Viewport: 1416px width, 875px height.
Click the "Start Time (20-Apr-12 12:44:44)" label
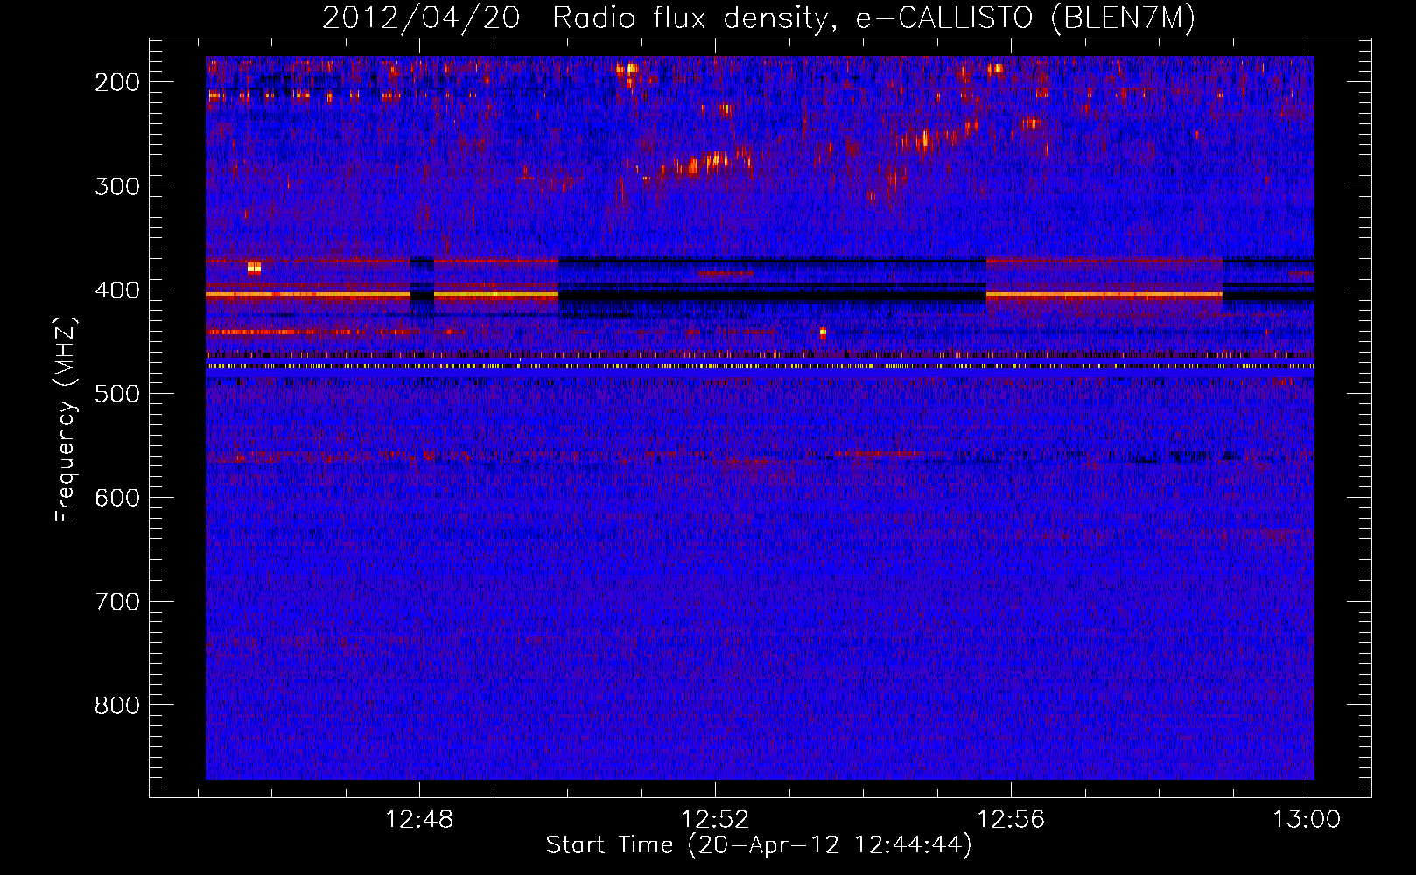coord(758,845)
